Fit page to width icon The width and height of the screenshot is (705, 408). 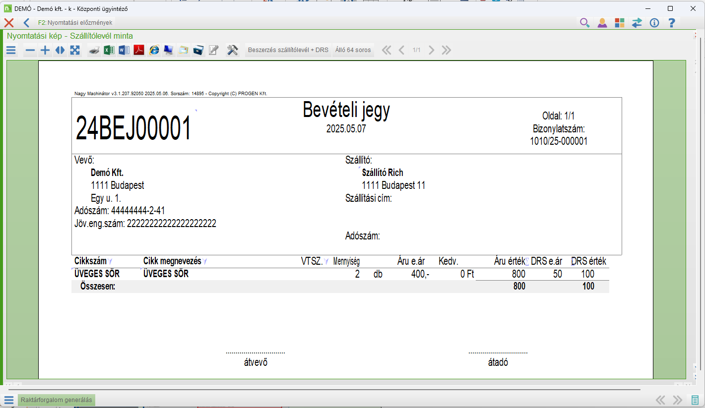coord(60,50)
